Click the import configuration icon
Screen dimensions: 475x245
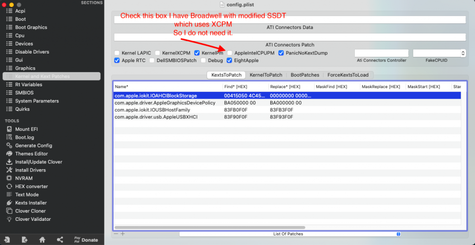7,240
